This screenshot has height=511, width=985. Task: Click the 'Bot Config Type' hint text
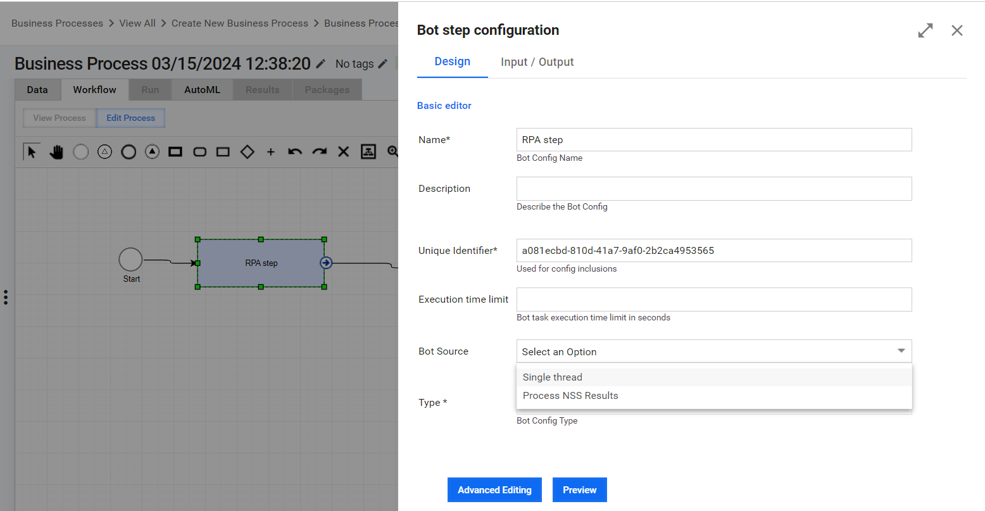coord(547,421)
